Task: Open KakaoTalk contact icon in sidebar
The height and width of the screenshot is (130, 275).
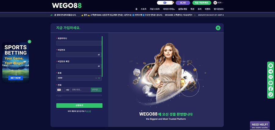Action: click(270, 83)
